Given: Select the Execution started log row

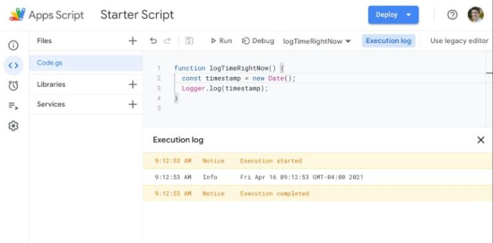Looking at the screenshot, I should 318,161.
